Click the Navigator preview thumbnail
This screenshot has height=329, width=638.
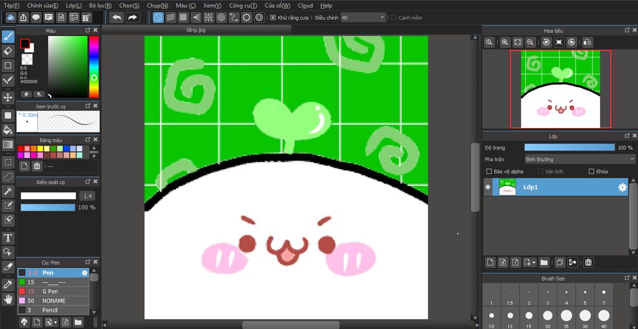pyautogui.click(x=560, y=89)
